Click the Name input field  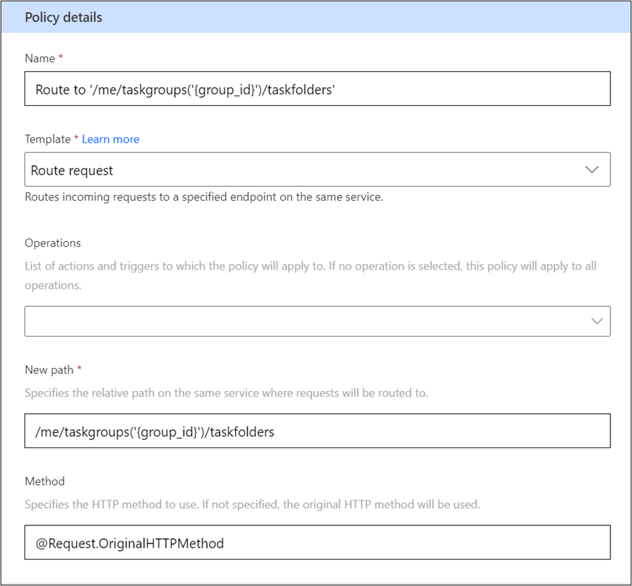[x=318, y=88]
